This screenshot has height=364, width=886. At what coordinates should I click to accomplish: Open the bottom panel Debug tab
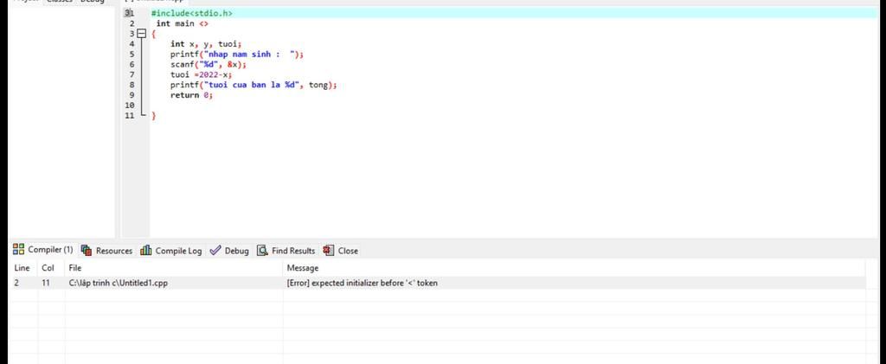[229, 251]
